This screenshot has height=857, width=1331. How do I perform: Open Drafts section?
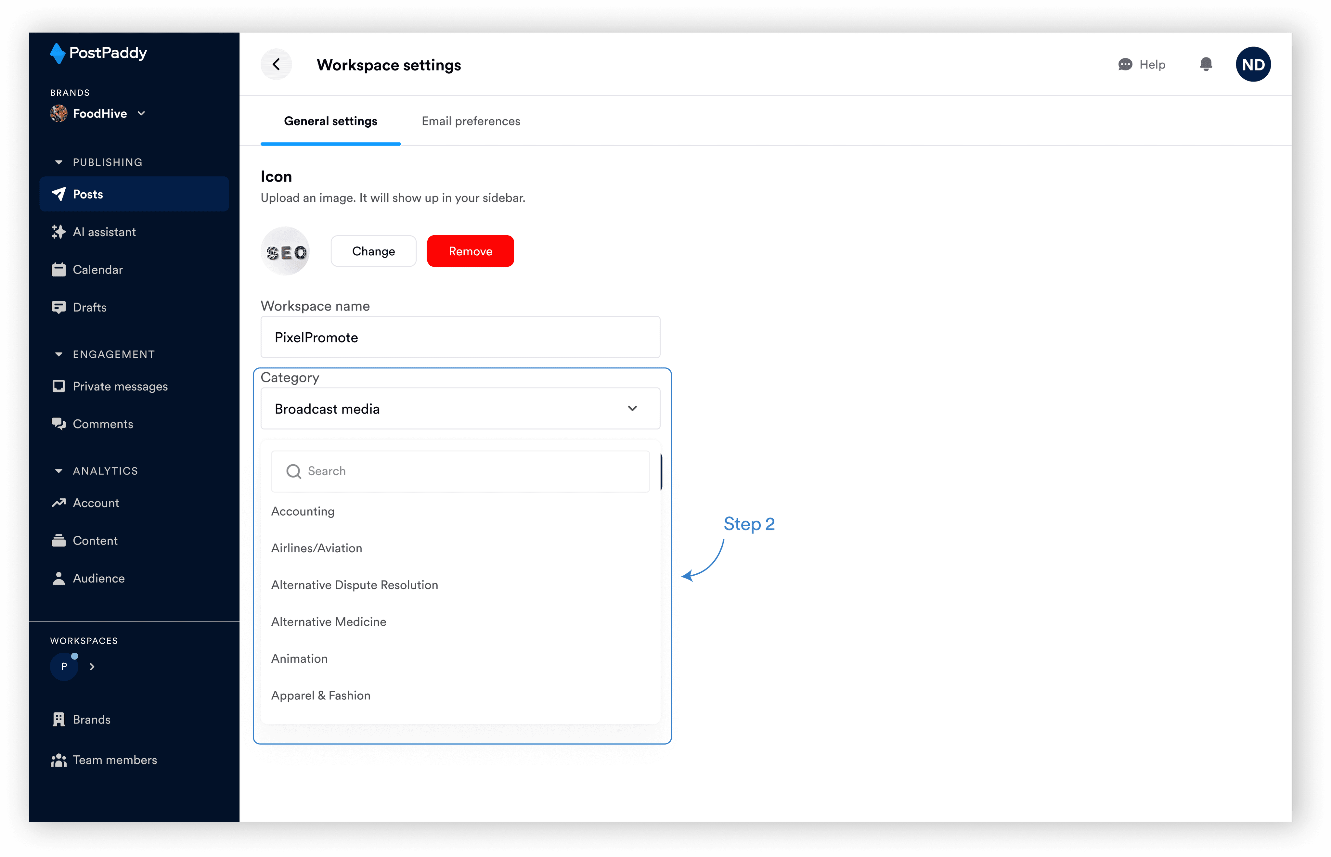(89, 307)
